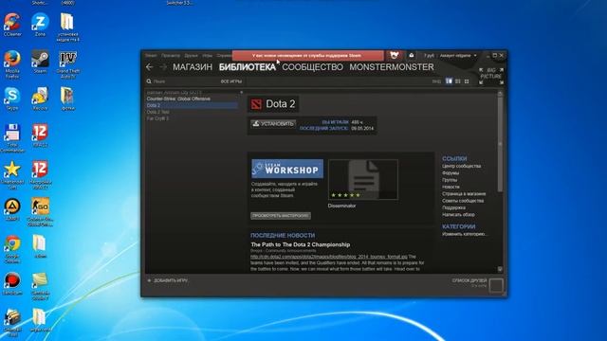
Task: Click the Написать обзор link
Action: [x=458, y=215]
